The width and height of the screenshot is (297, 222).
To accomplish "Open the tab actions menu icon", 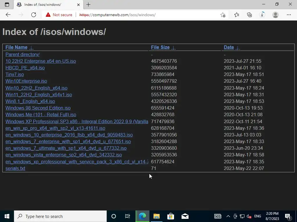I will pos(7,5).
